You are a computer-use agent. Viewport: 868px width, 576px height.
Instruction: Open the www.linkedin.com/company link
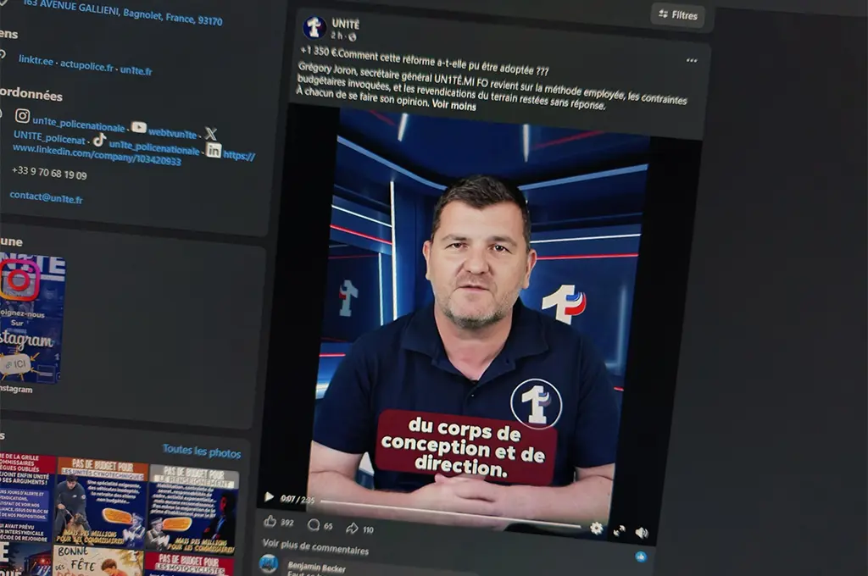pos(97,156)
